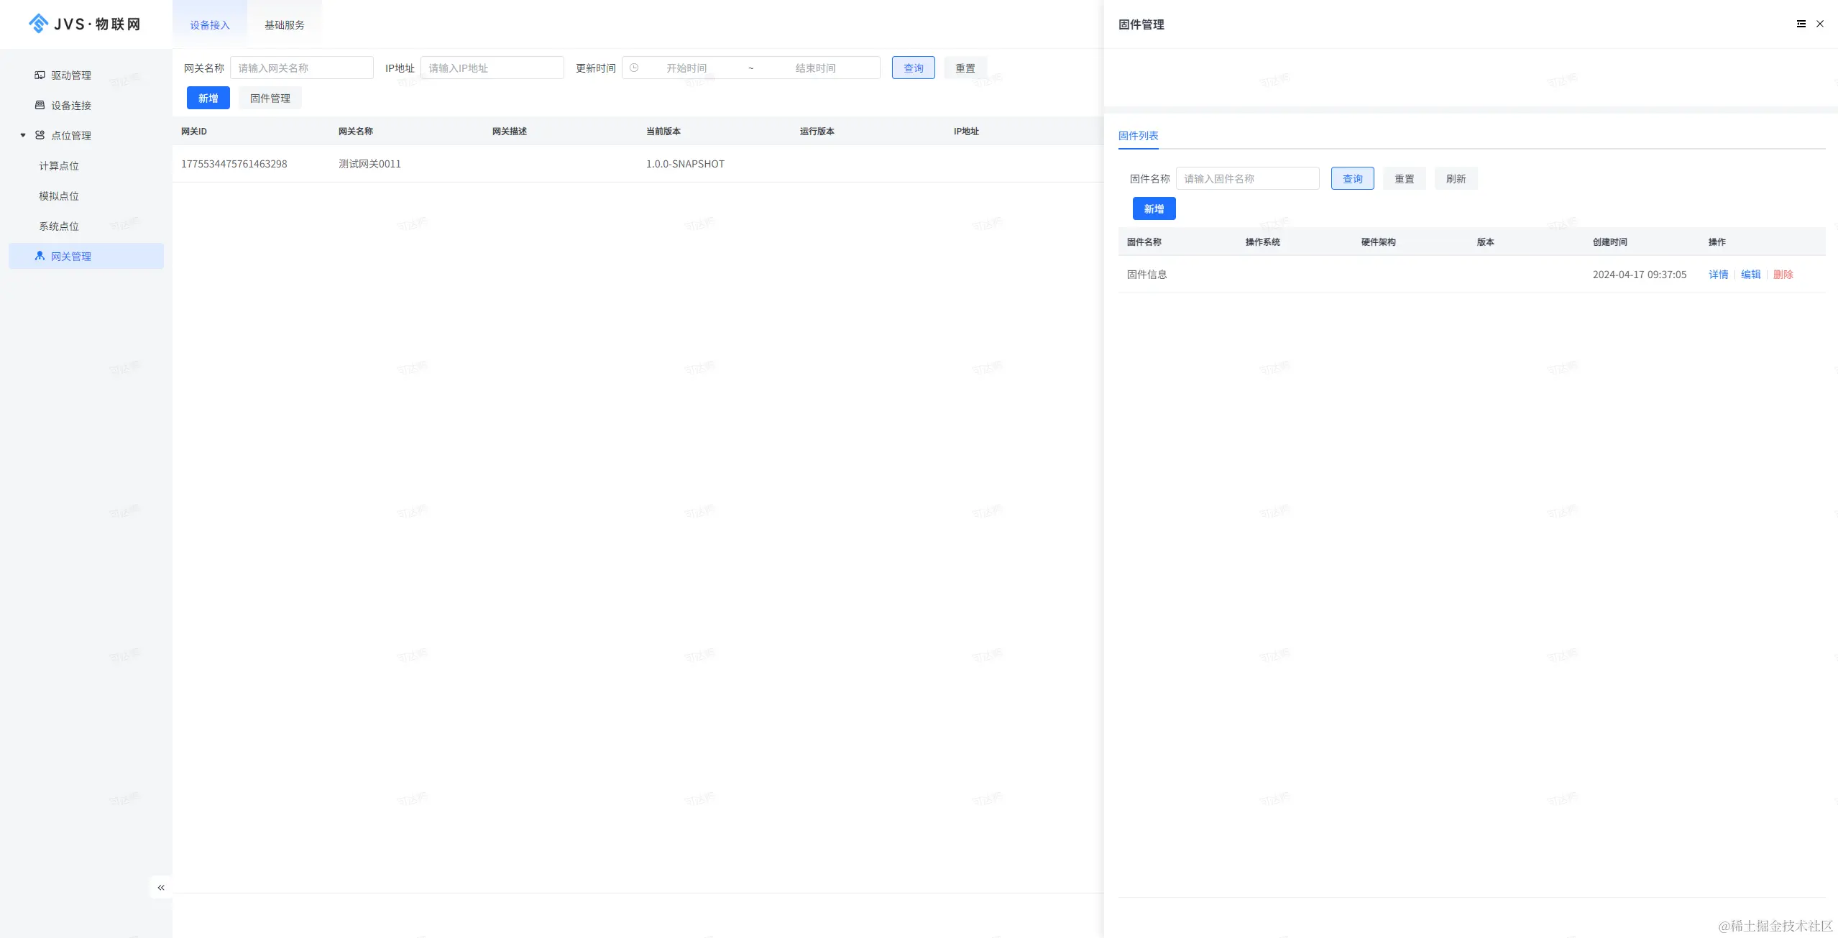Click the 设备连接 sidebar icon
1838x938 pixels.
point(40,105)
